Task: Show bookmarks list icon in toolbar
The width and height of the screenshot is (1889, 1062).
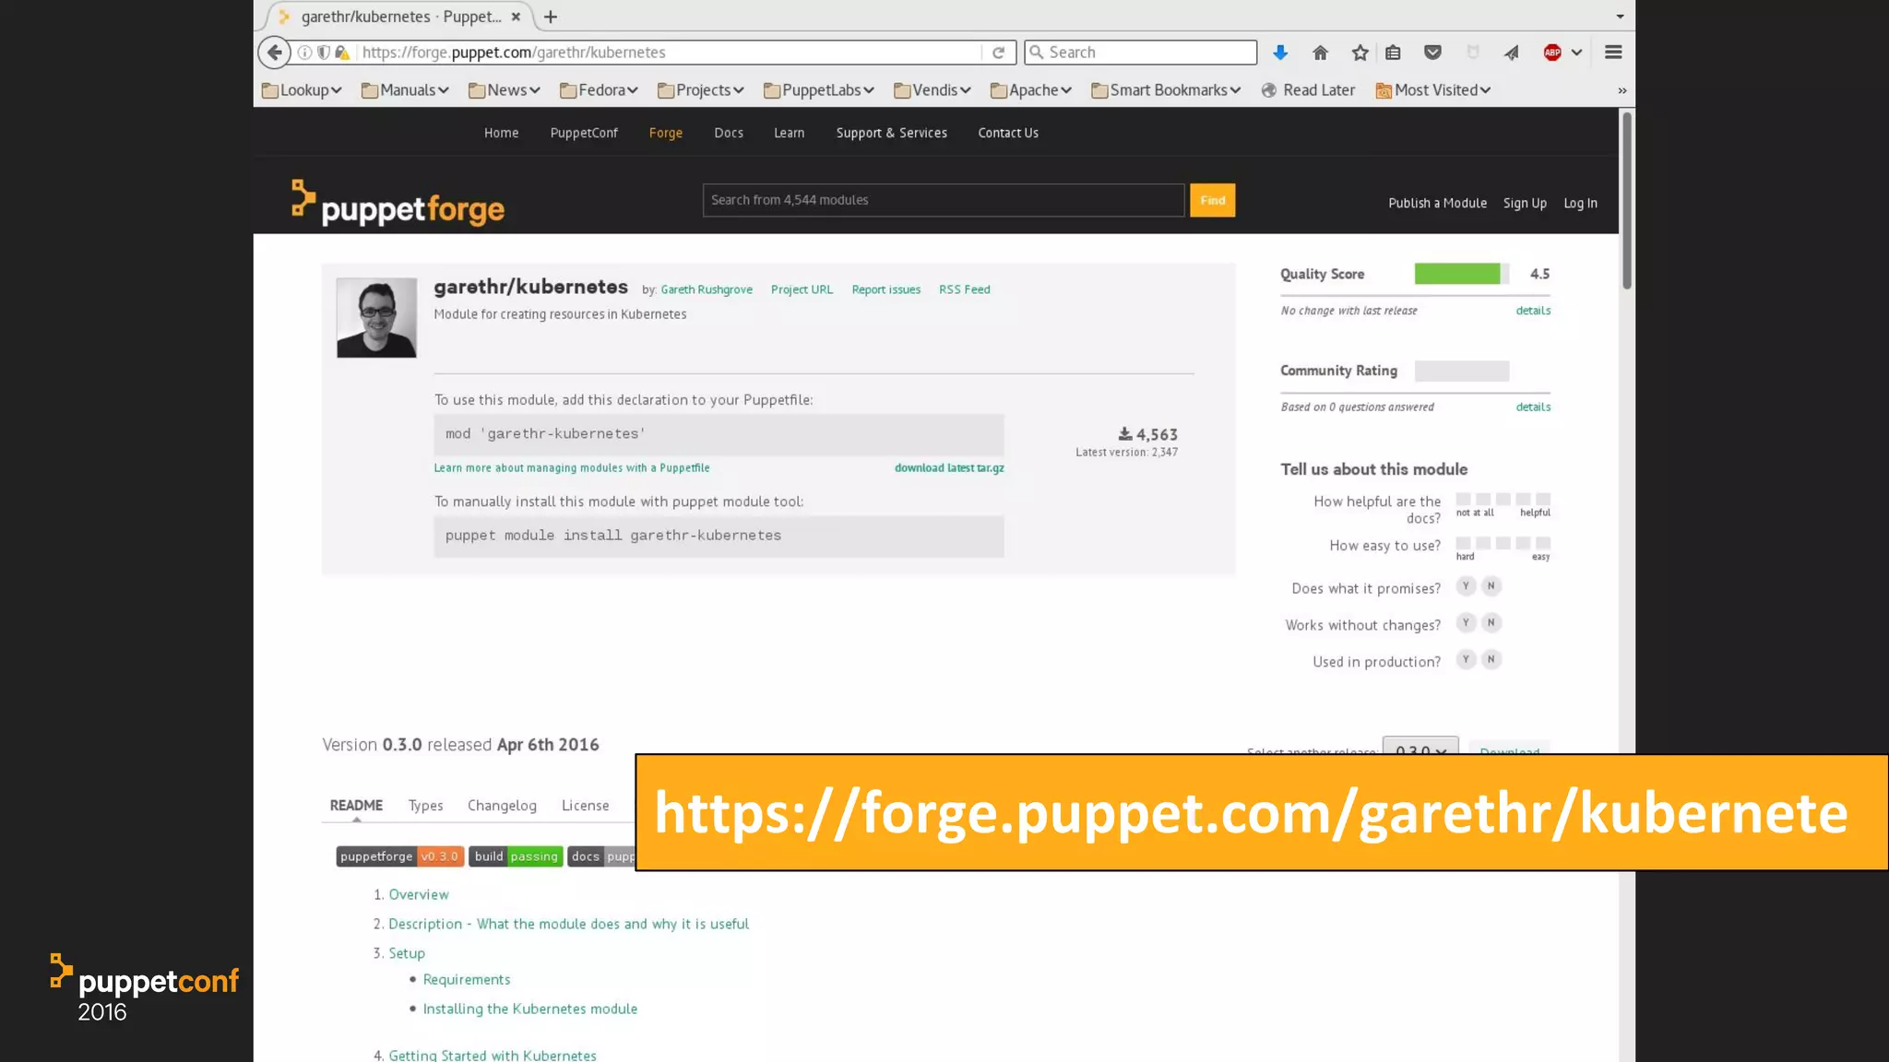Action: 1393,53
